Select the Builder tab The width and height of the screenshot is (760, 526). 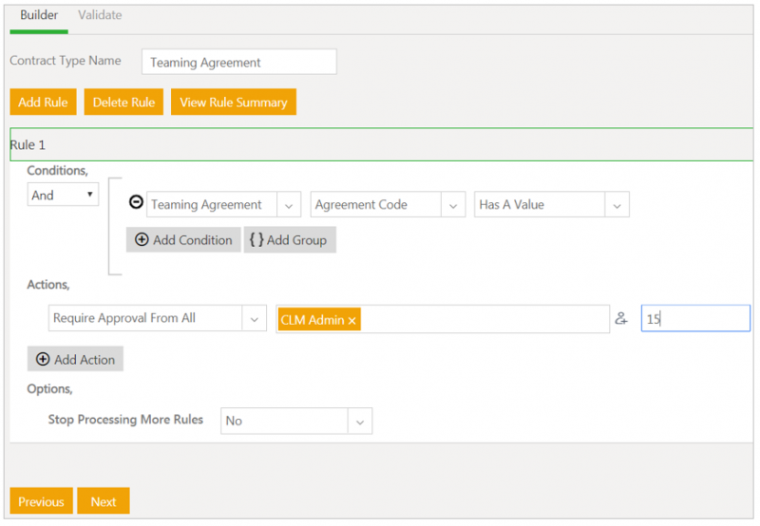click(x=39, y=15)
